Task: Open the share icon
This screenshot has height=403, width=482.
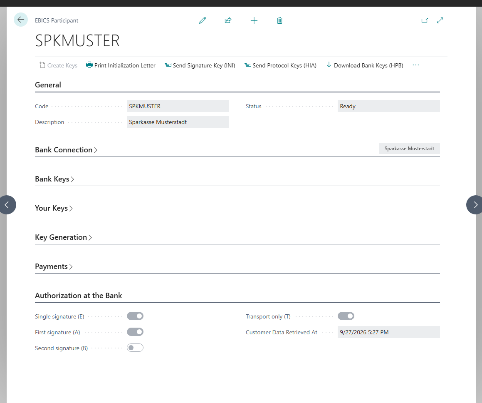Action: (228, 20)
